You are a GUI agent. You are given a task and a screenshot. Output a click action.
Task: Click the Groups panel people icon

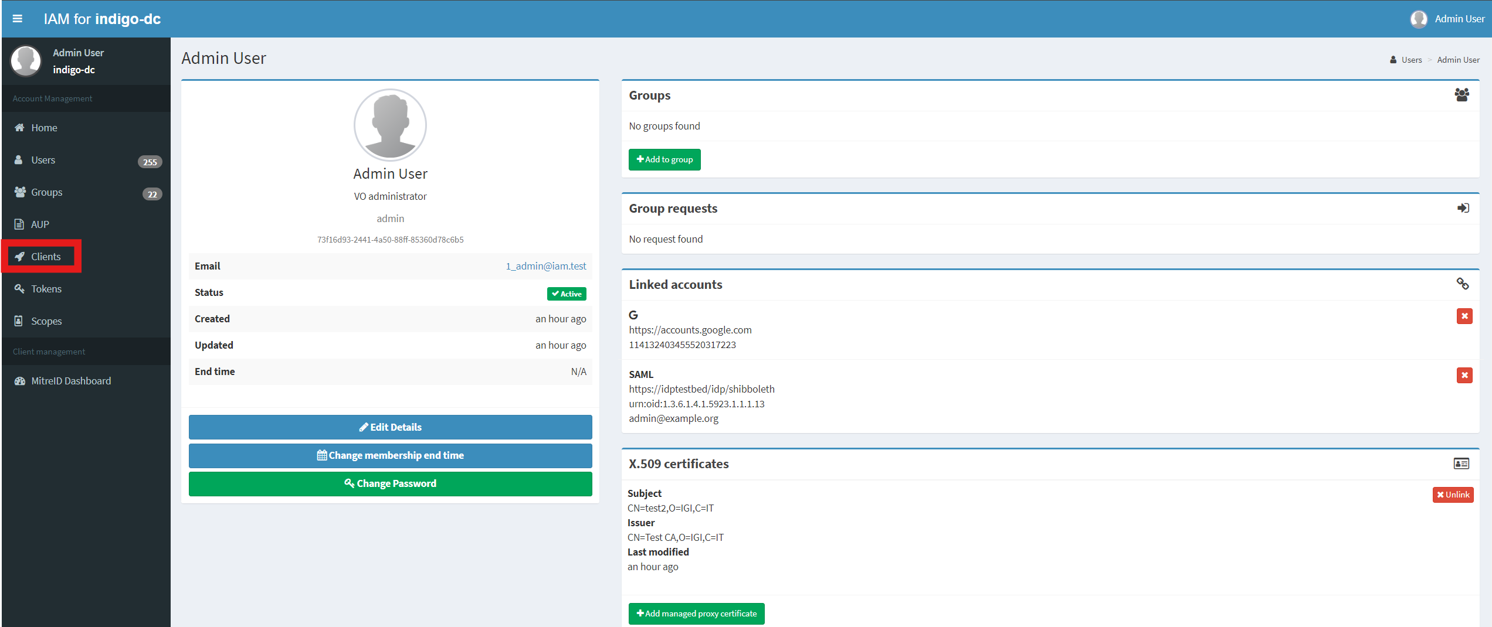coord(1462,95)
